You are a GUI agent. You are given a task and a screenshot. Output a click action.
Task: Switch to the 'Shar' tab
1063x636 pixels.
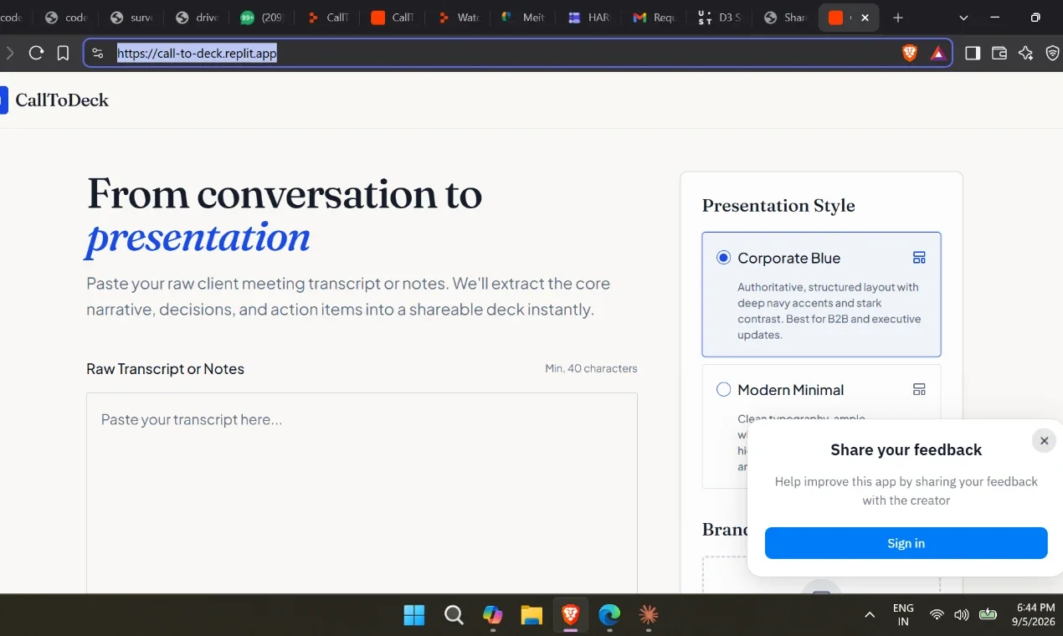(784, 18)
